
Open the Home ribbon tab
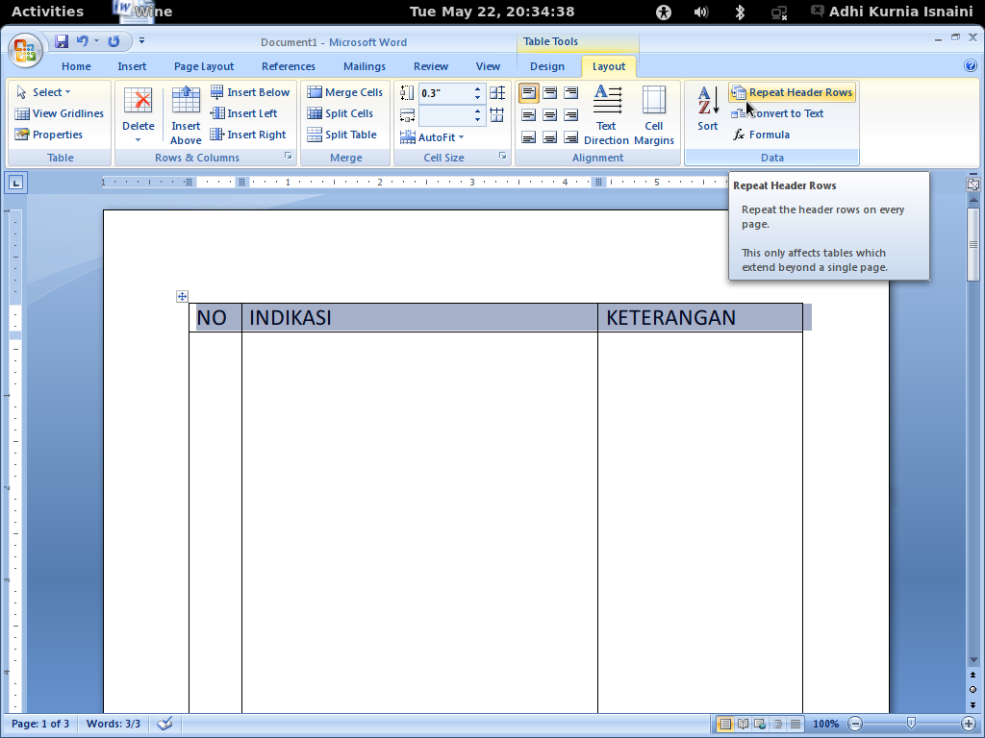pyautogui.click(x=76, y=66)
